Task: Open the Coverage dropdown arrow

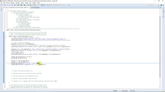Action: click(x=23, y=5)
